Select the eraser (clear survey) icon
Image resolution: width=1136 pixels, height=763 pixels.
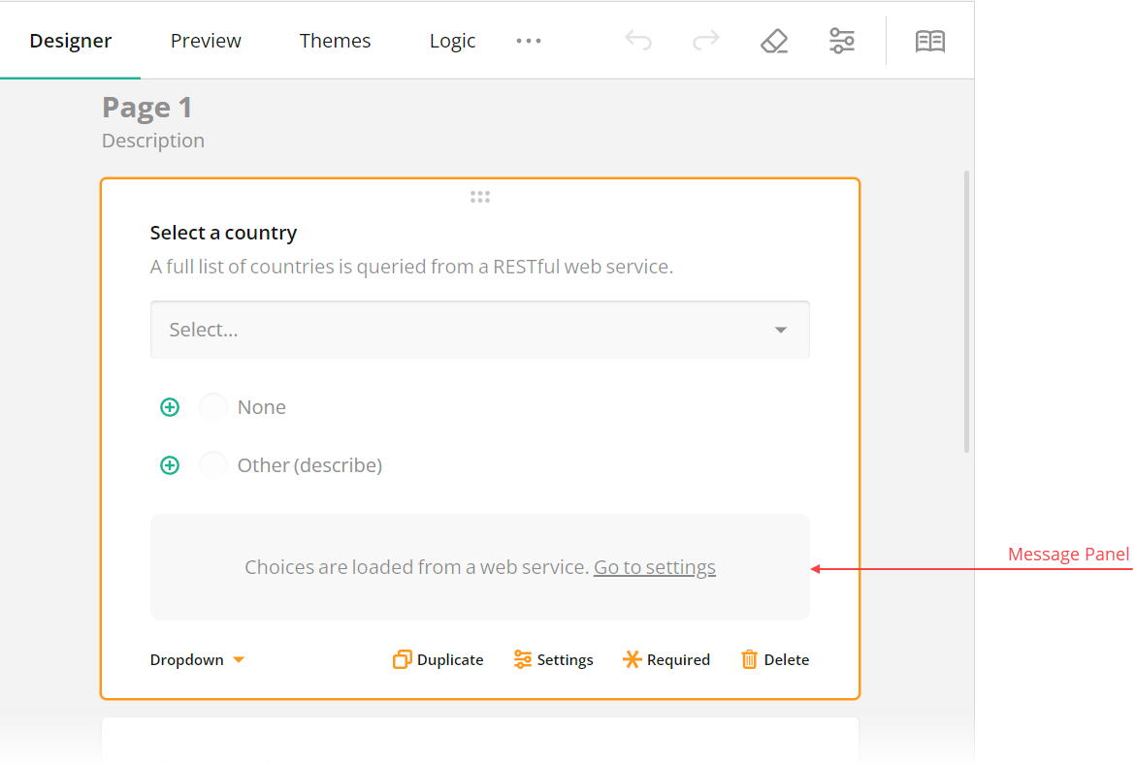774,41
